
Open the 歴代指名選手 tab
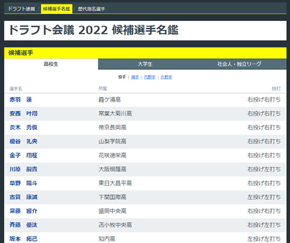(91, 9)
